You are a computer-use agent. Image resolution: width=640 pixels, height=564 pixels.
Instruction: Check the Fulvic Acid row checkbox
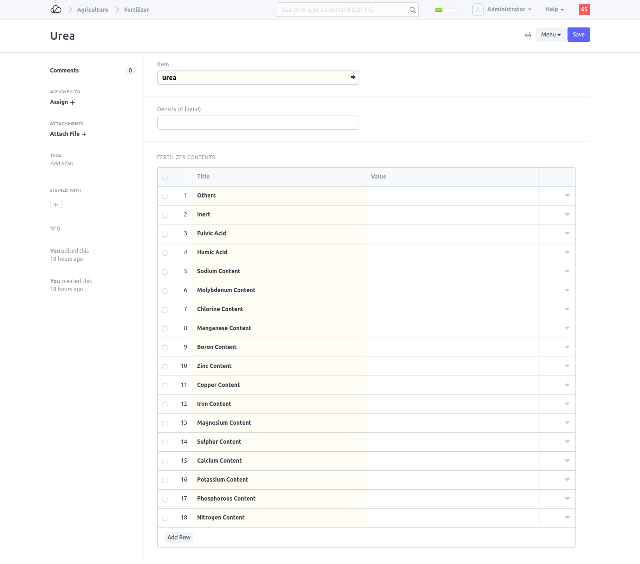click(x=165, y=234)
